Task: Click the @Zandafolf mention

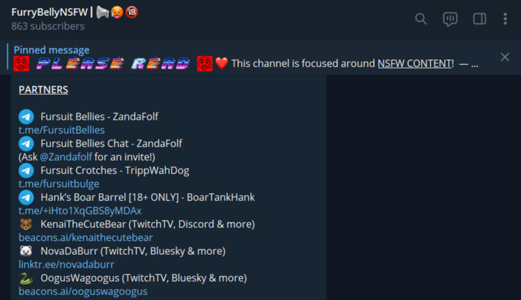Action: tap(66, 157)
